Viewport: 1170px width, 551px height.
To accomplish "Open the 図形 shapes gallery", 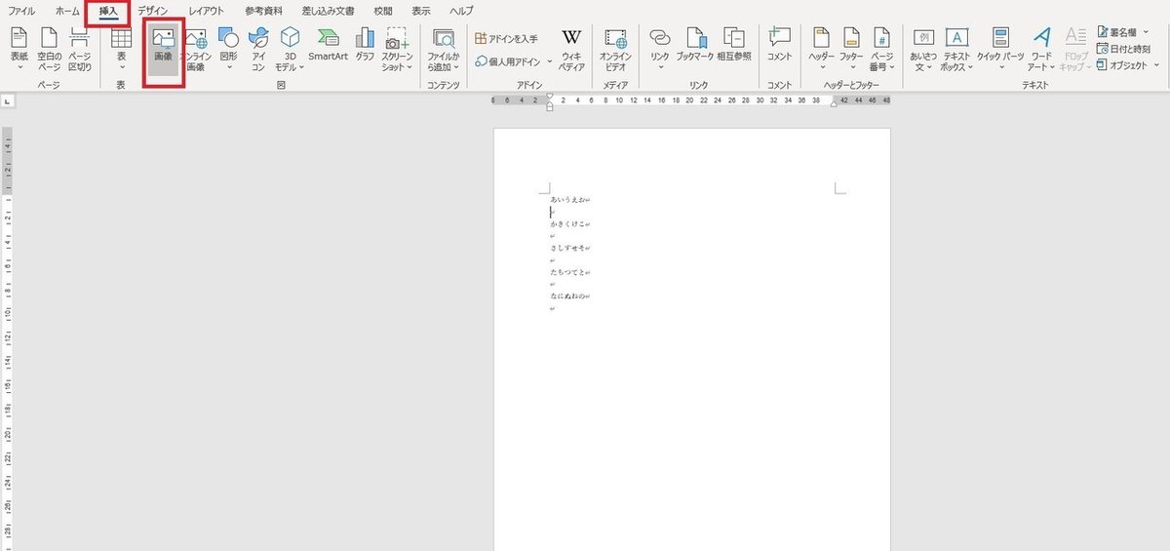I will 228,49.
